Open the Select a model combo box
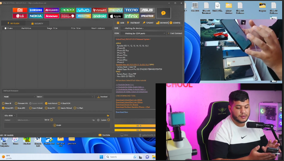Viewport: 284px width, 161px height. pos(30,120)
